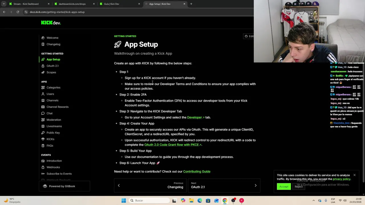Open the privacy policy link
This screenshot has height=205, width=365.
pyautogui.click(x=341, y=179)
